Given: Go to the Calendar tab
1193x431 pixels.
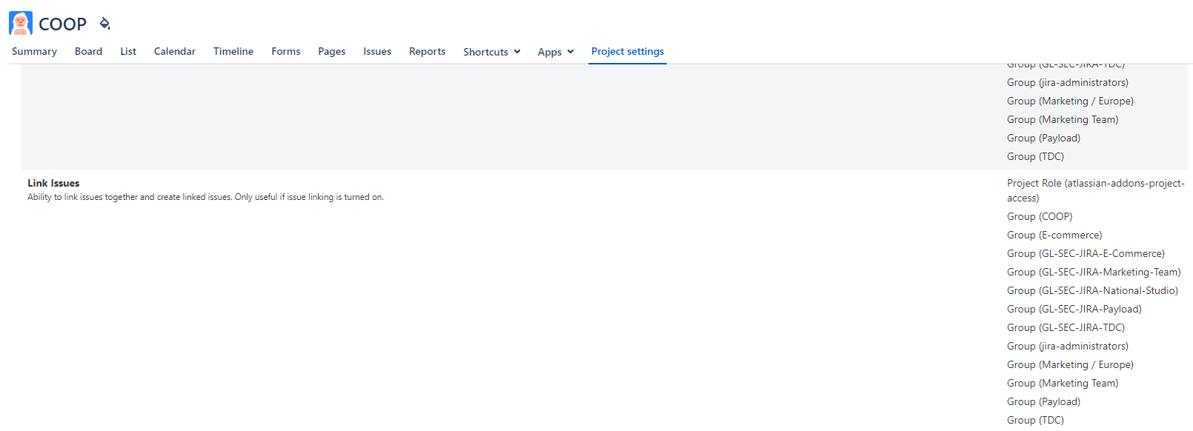Looking at the screenshot, I should 175,51.
